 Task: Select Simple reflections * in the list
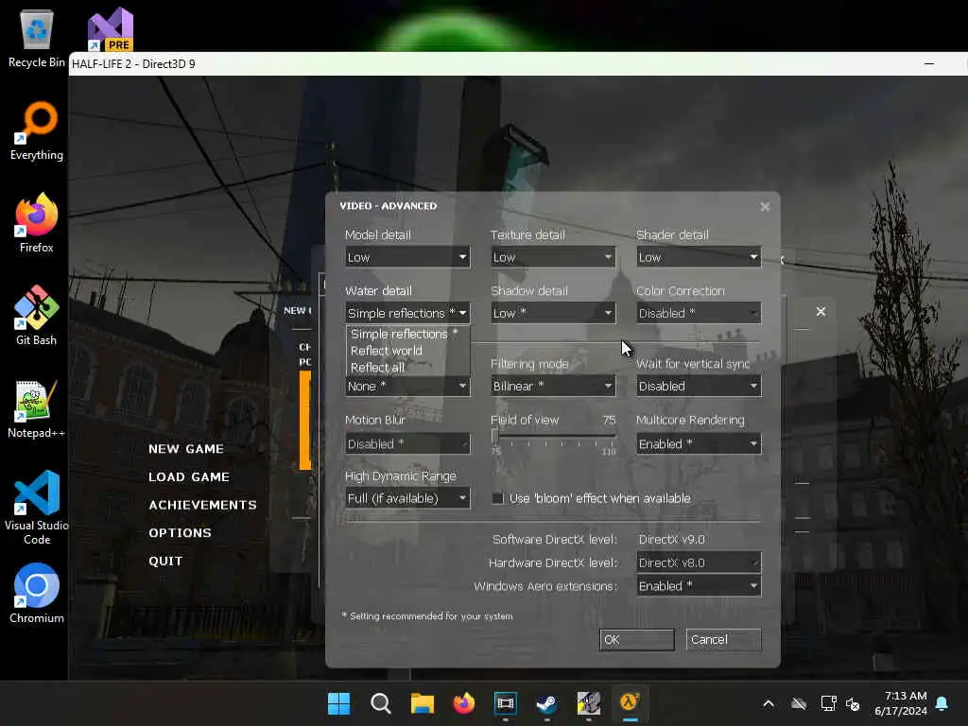click(x=407, y=334)
